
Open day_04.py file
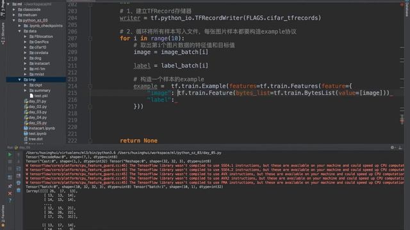point(35,118)
